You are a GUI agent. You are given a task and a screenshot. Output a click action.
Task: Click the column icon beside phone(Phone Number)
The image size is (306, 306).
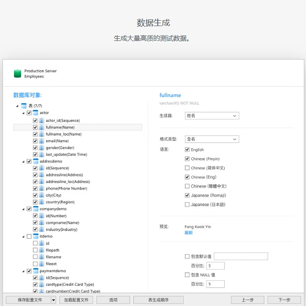point(42,188)
